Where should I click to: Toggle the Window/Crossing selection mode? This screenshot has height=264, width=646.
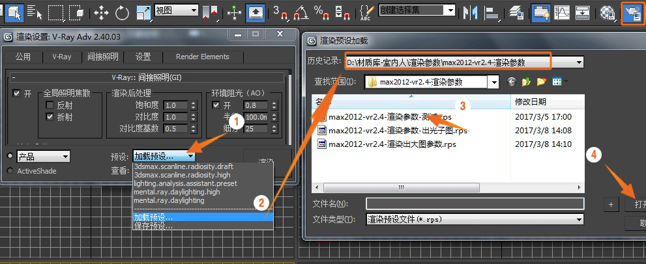tap(76, 12)
